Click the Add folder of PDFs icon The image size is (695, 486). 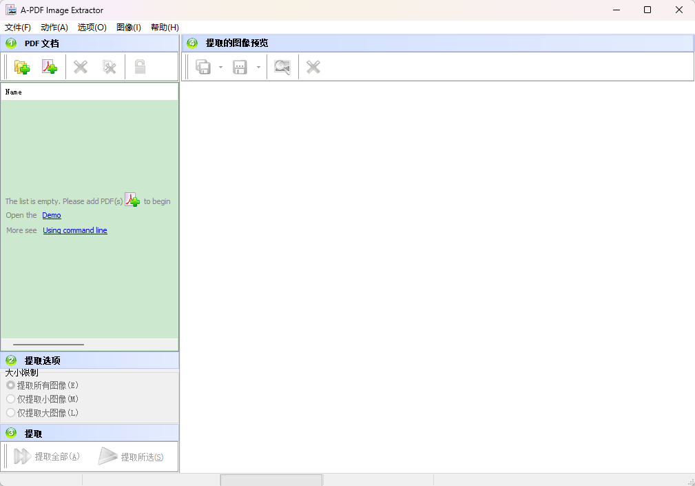pyautogui.click(x=22, y=67)
